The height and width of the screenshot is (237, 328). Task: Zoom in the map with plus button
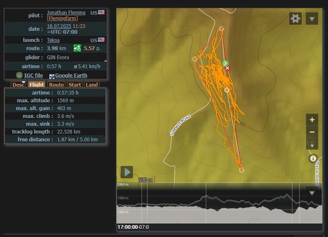312,120
